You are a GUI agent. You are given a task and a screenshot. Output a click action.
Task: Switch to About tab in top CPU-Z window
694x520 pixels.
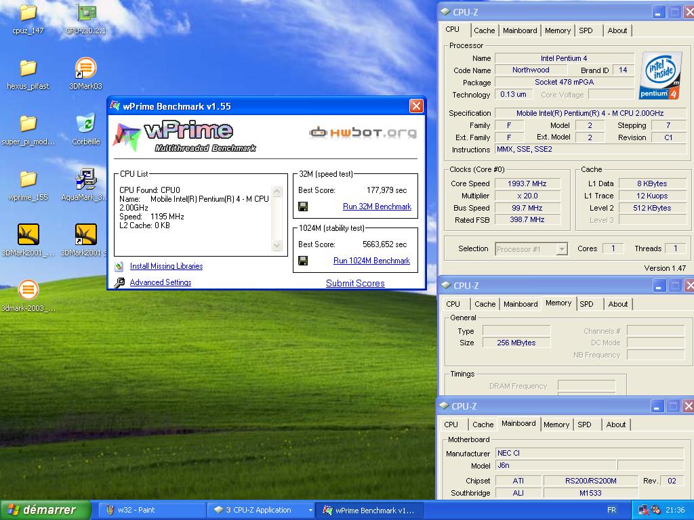[617, 30]
